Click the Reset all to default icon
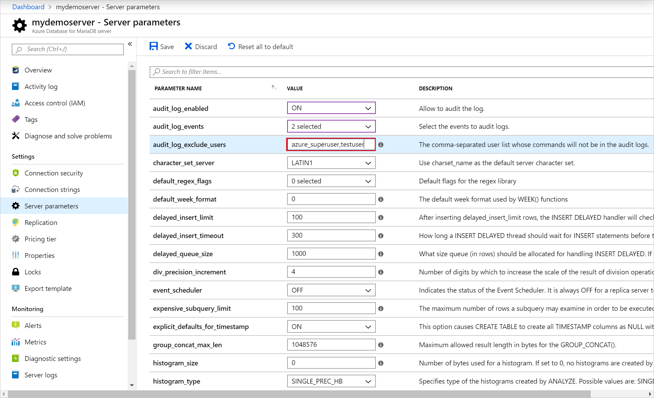The image size is (654, 398). pyautogui.click(x=232, y=46)
